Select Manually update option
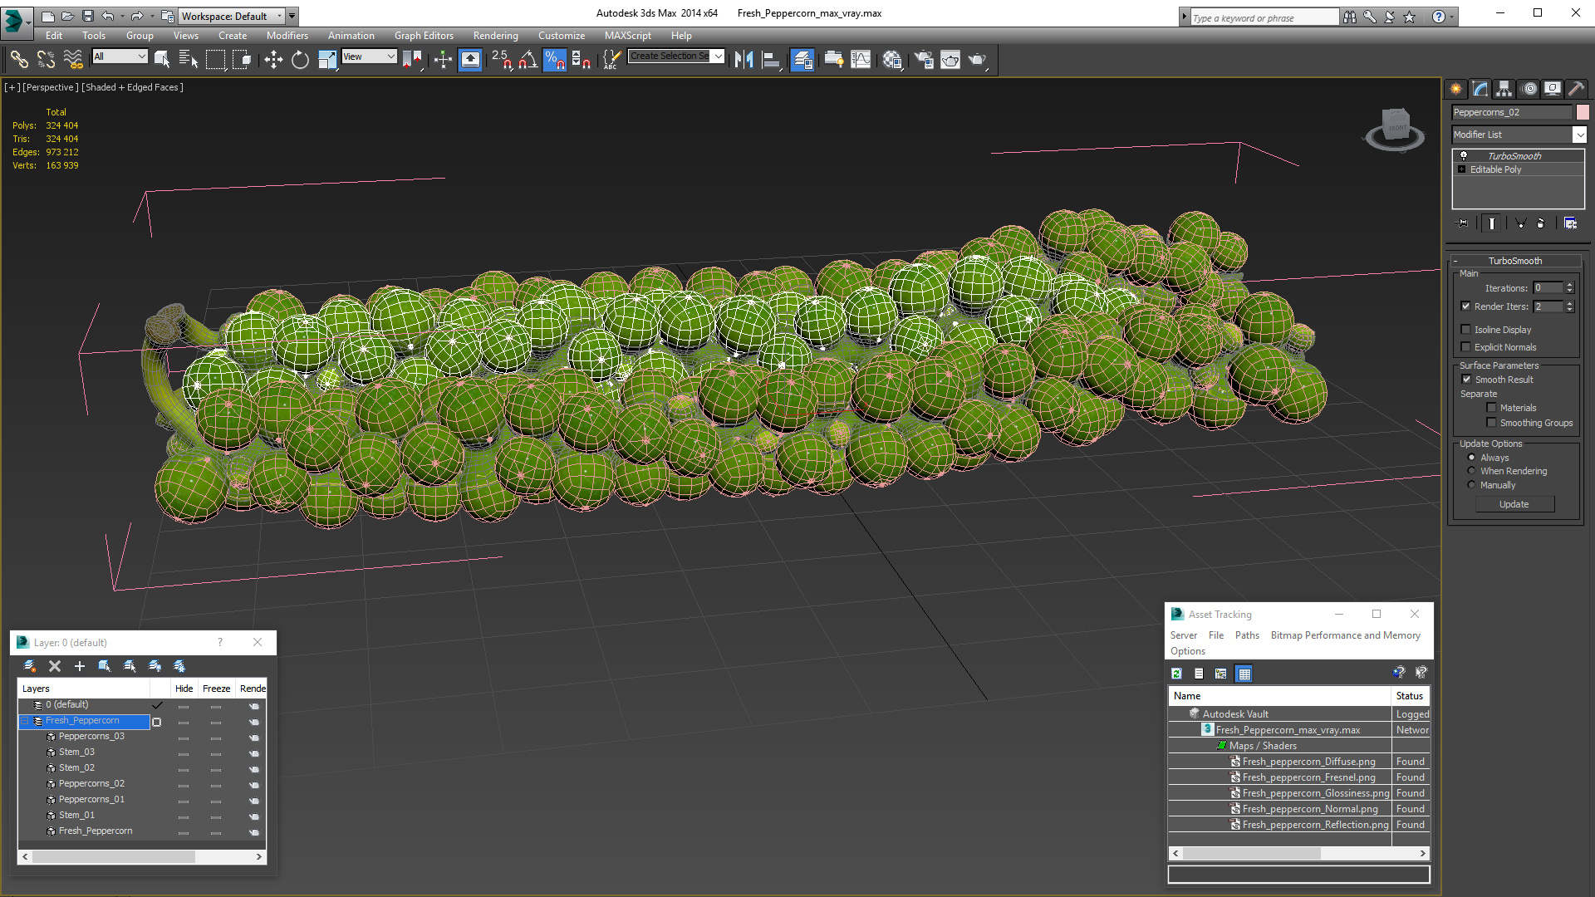This screenshot has height=897, width=1595. coord(1471,485)
